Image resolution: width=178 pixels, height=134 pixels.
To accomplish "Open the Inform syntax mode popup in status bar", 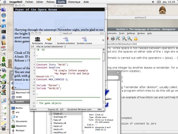I will pos(33,110).
